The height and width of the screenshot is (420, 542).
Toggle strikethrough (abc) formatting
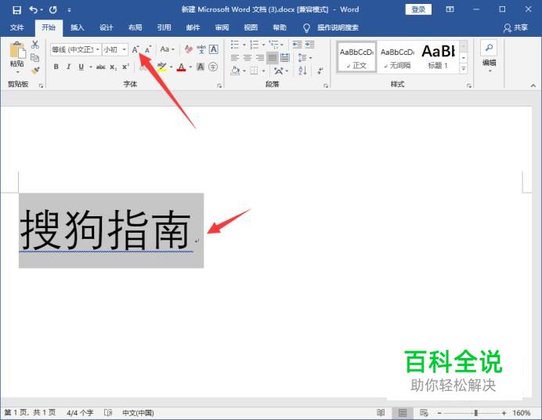point(100,67)
